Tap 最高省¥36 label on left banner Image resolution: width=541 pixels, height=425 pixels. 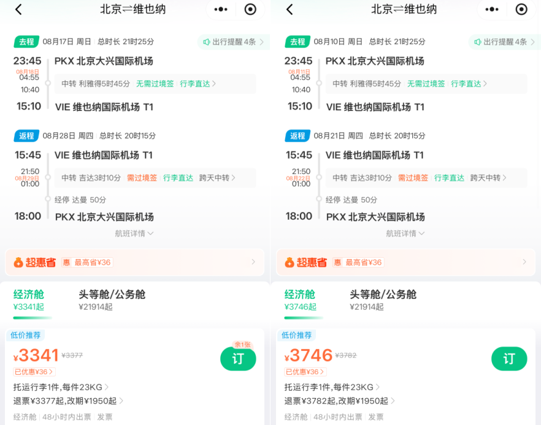(x=93, y=263)
